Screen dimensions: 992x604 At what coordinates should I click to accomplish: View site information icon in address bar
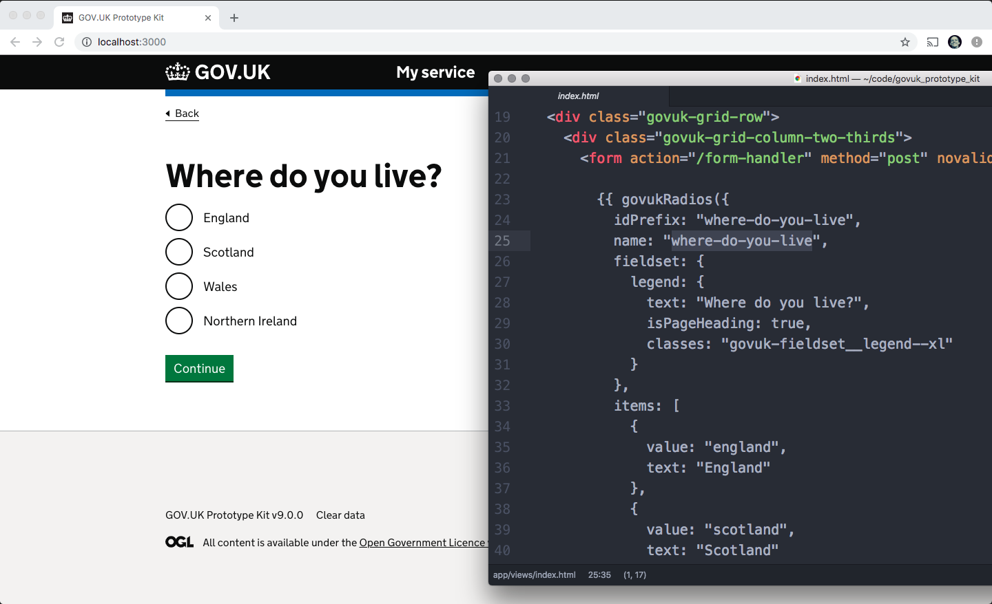tap(87, 42)
